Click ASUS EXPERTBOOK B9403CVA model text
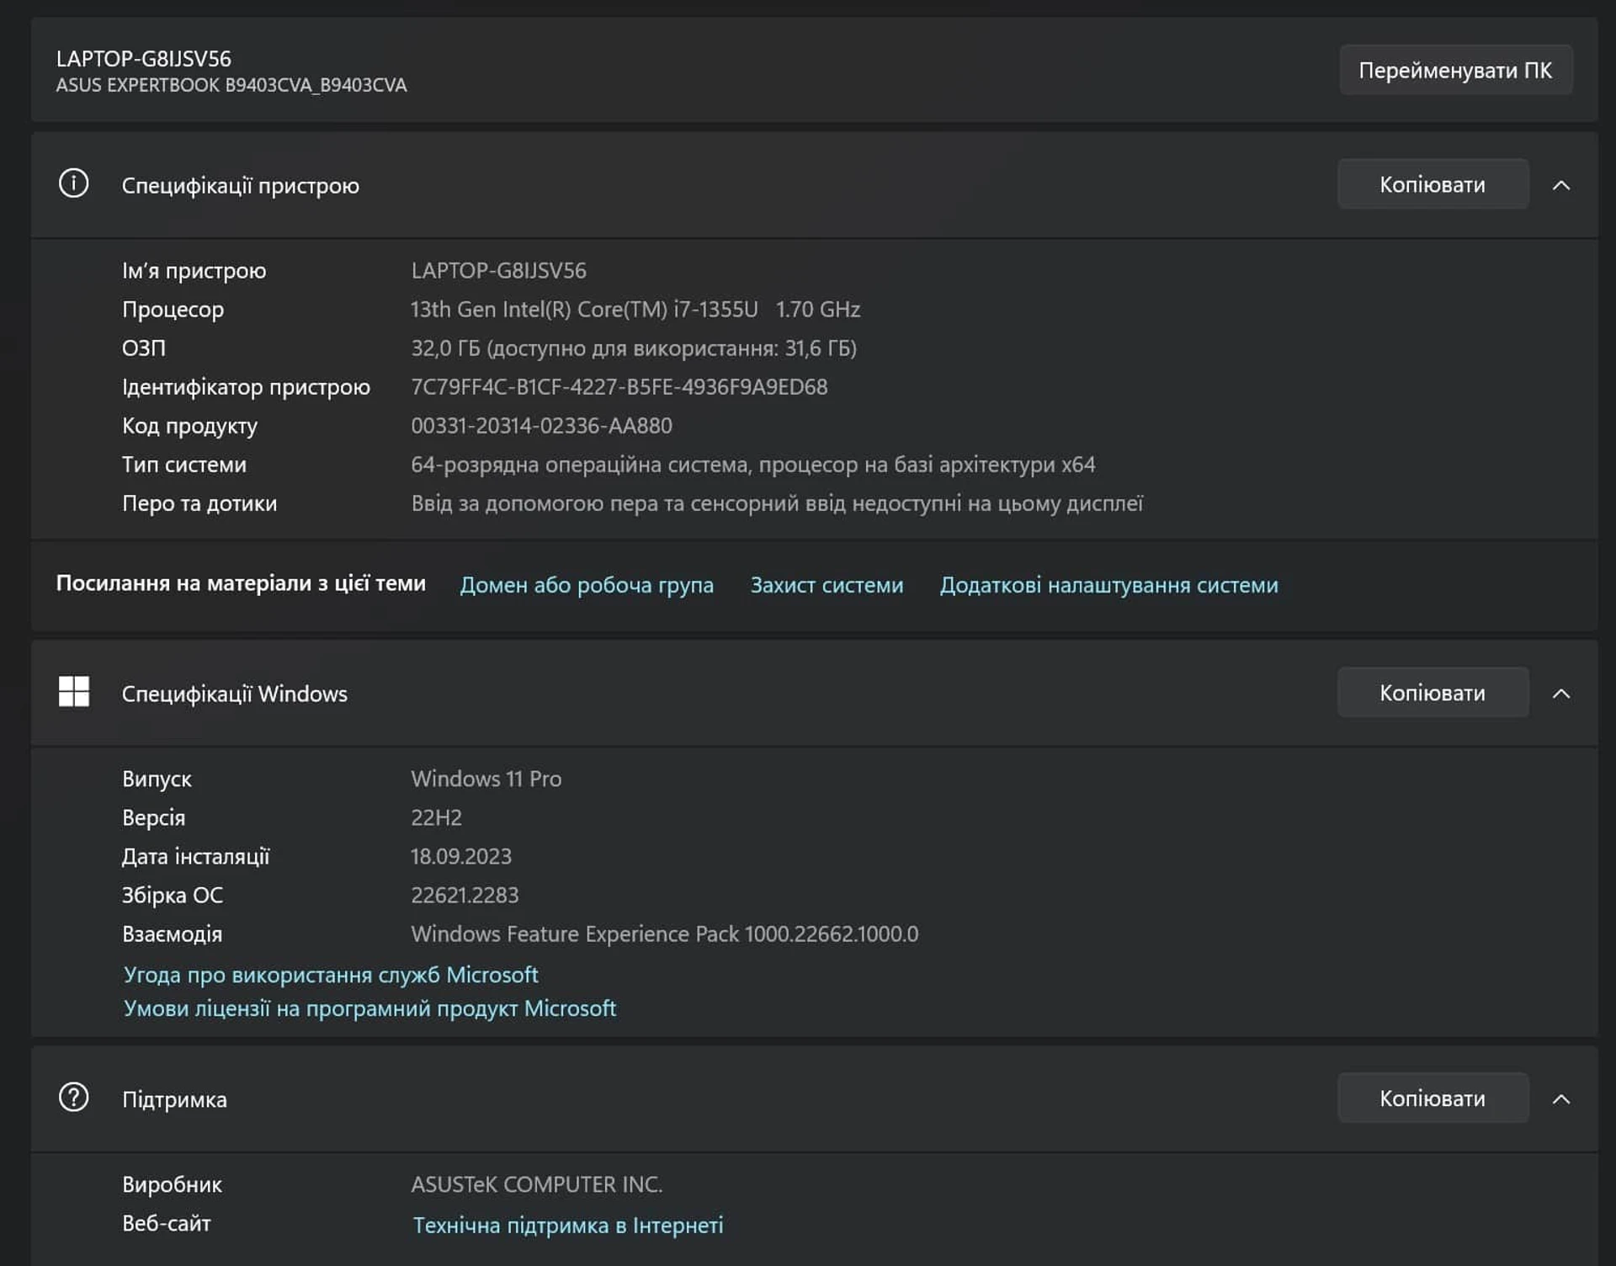Viewport: 1616px width, 1266px height. 231,85
